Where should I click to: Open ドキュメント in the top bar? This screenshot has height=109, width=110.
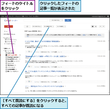click(x=18, y=16)
